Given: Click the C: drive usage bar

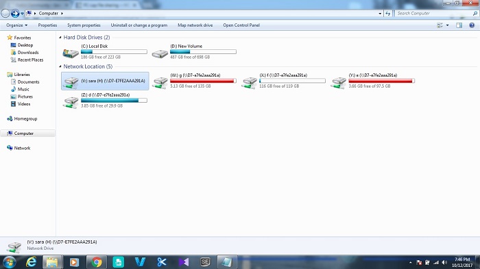Looking at the screenshot, I should (114, 51).
